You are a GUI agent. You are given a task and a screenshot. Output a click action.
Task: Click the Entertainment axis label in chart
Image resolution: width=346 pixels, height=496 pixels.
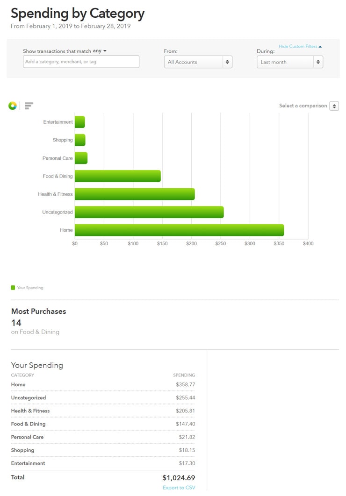pyautogui.click(x=58, y=122)
